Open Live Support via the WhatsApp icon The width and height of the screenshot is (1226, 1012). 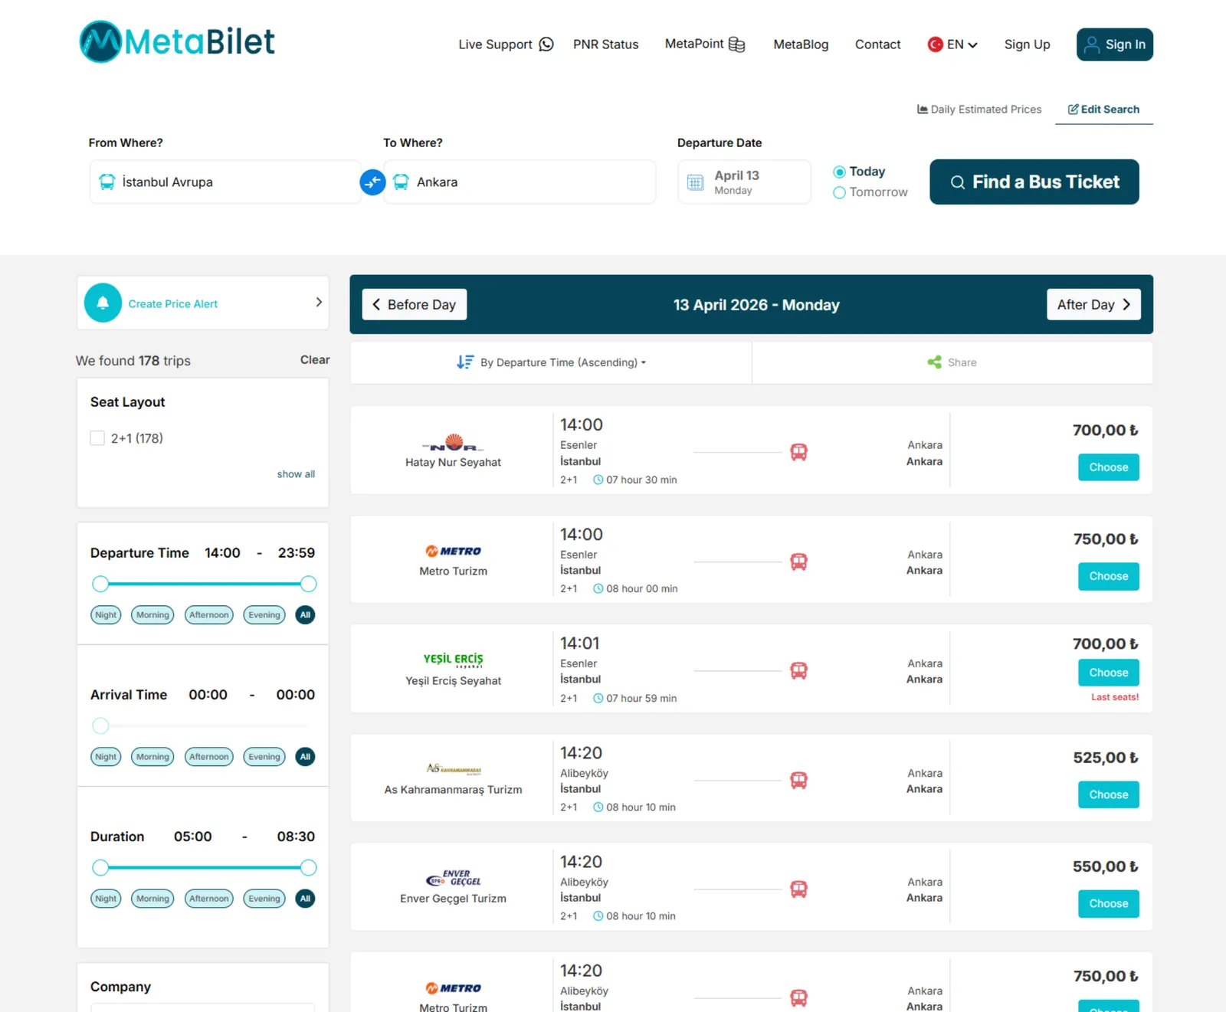click(x=546, y=44)
